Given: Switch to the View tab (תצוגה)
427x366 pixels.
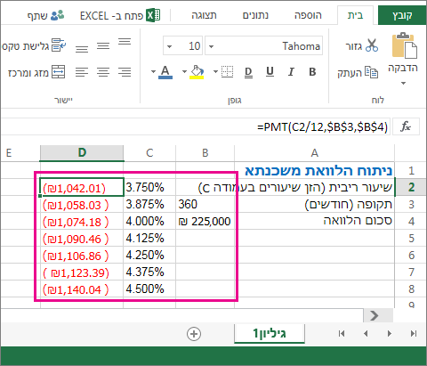Looking at the screenshot, I should point(204,15).
